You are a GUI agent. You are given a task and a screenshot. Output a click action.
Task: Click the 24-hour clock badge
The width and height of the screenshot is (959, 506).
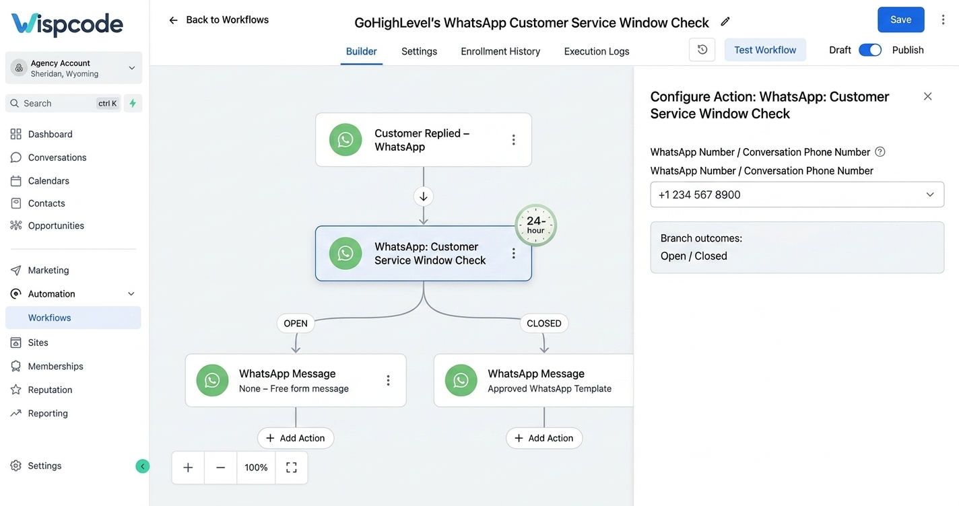[x=536, y=225]
